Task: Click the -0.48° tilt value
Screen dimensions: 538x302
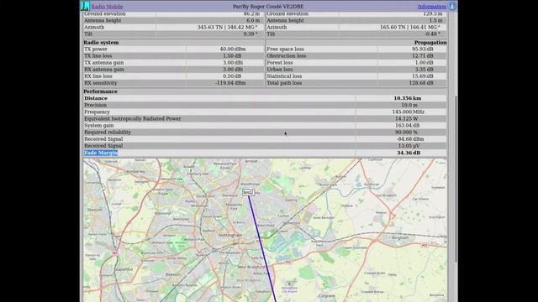Action: [x=432, y=34]
